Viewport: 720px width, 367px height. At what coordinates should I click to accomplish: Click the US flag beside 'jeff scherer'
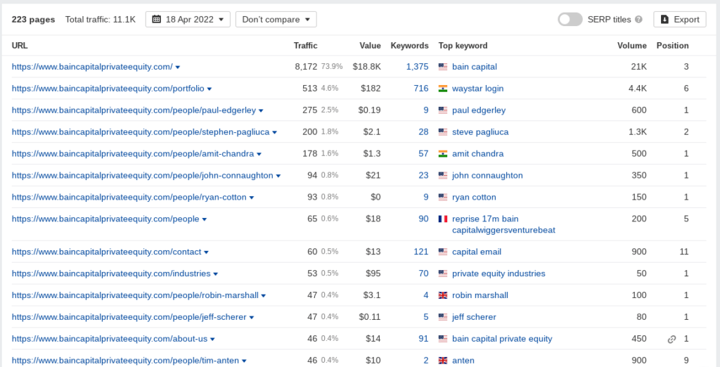pos(443,317)
